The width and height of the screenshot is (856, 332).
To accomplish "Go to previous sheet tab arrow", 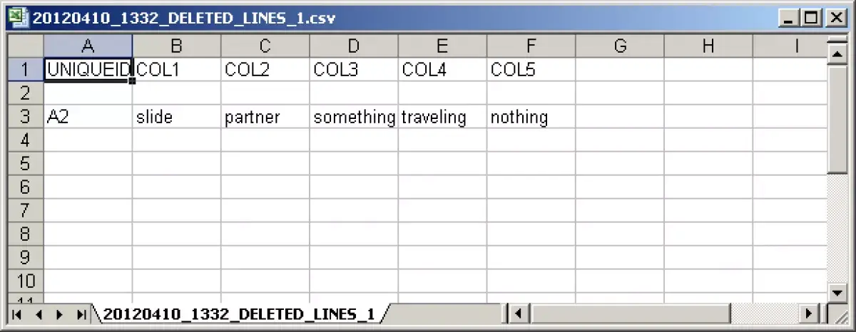I will tap(39, 313).
